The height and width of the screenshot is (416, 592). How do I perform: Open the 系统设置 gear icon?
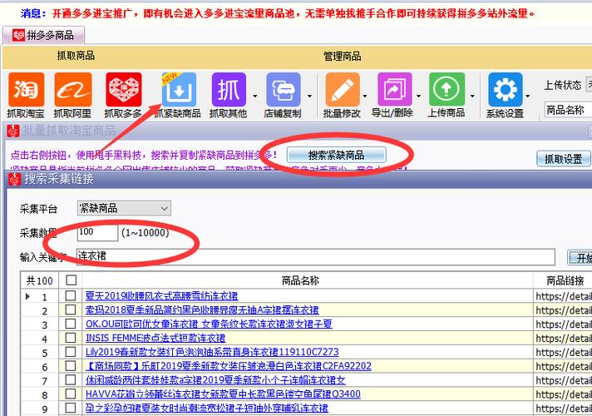tap(505, 90)
